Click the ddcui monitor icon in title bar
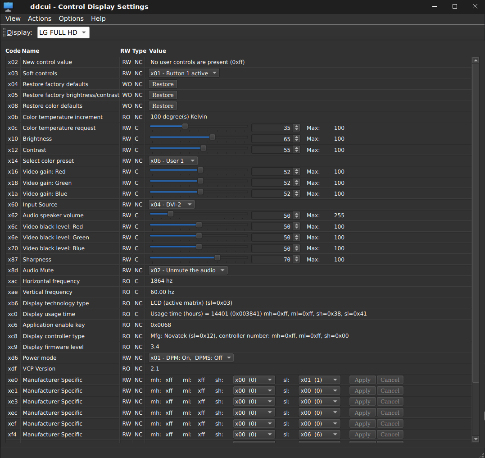The image size is (485, 458). (8, 6)
